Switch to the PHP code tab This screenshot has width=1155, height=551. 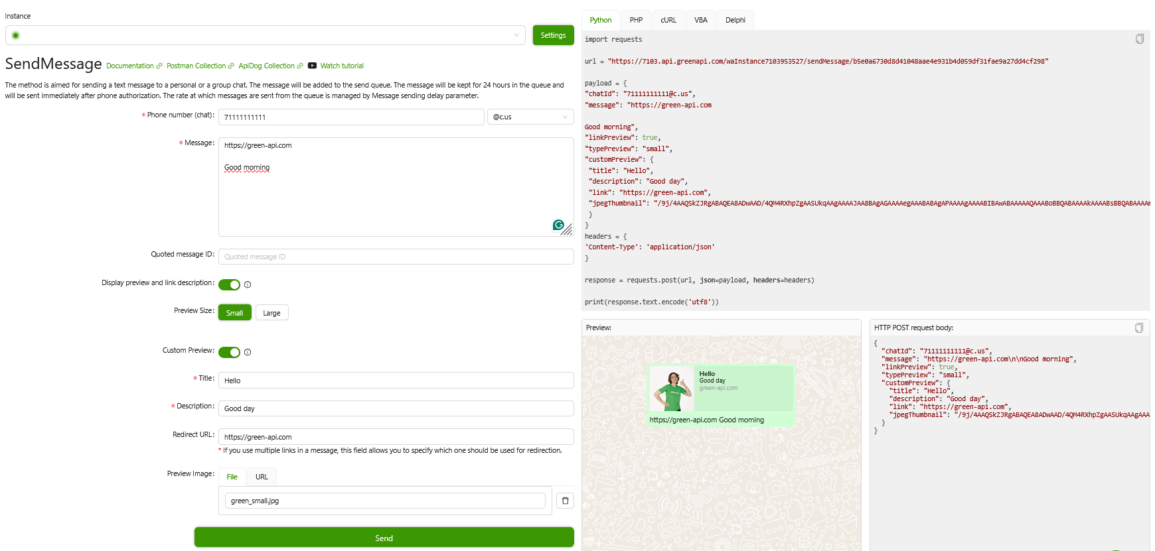point(636,20)
